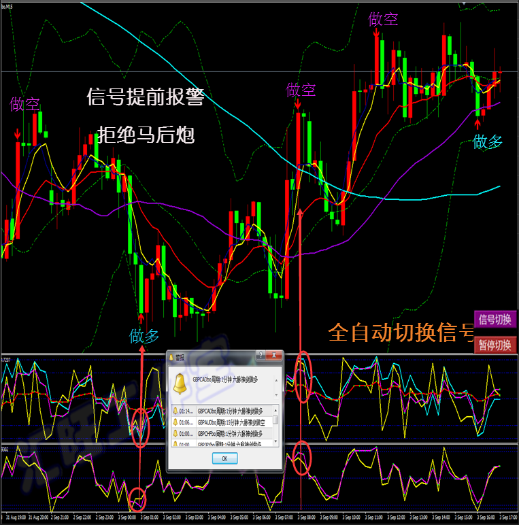
Task: Click message area scroll down arrow
Action: coord(276,394)
